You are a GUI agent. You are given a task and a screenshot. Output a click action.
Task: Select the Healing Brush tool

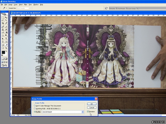click(3, 27)
